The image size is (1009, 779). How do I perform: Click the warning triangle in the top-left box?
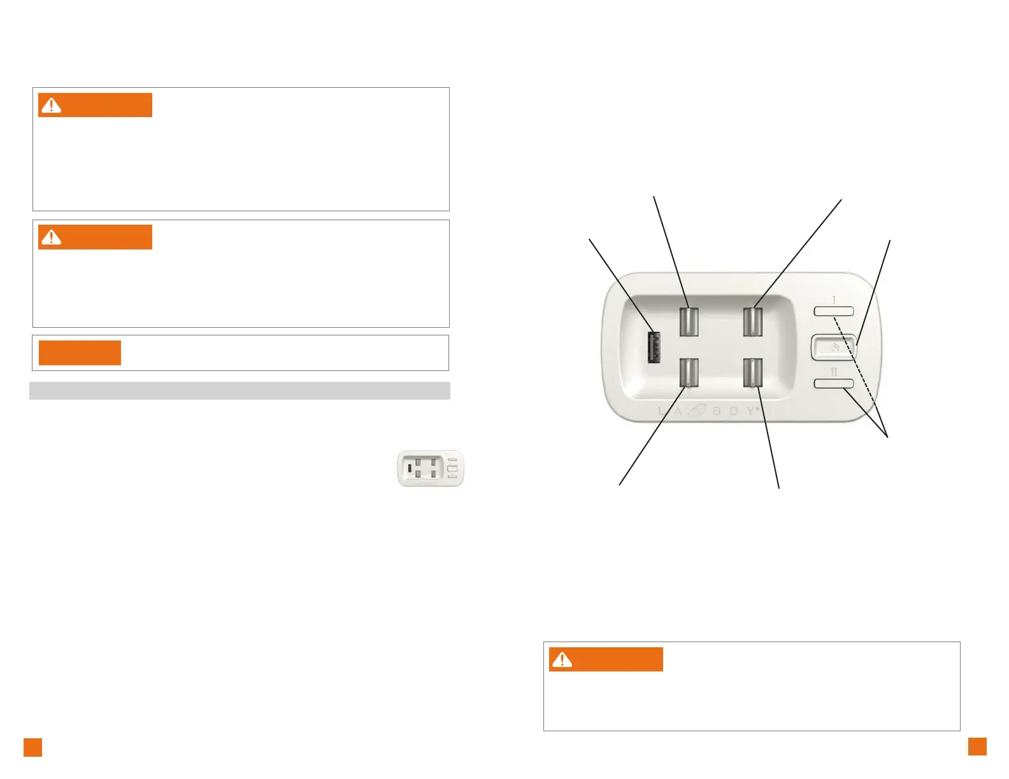click(x=51, y=105)
